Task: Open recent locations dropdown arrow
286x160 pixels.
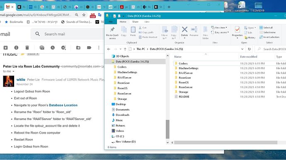Action: pos(120,49)
